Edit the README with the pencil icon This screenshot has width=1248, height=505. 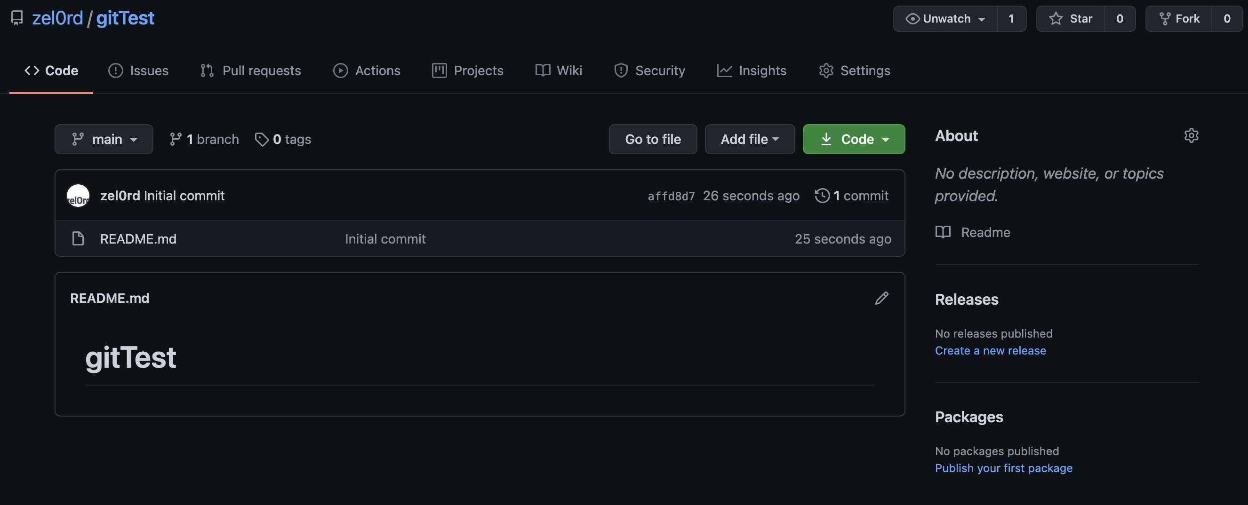[x=882, y=298]
